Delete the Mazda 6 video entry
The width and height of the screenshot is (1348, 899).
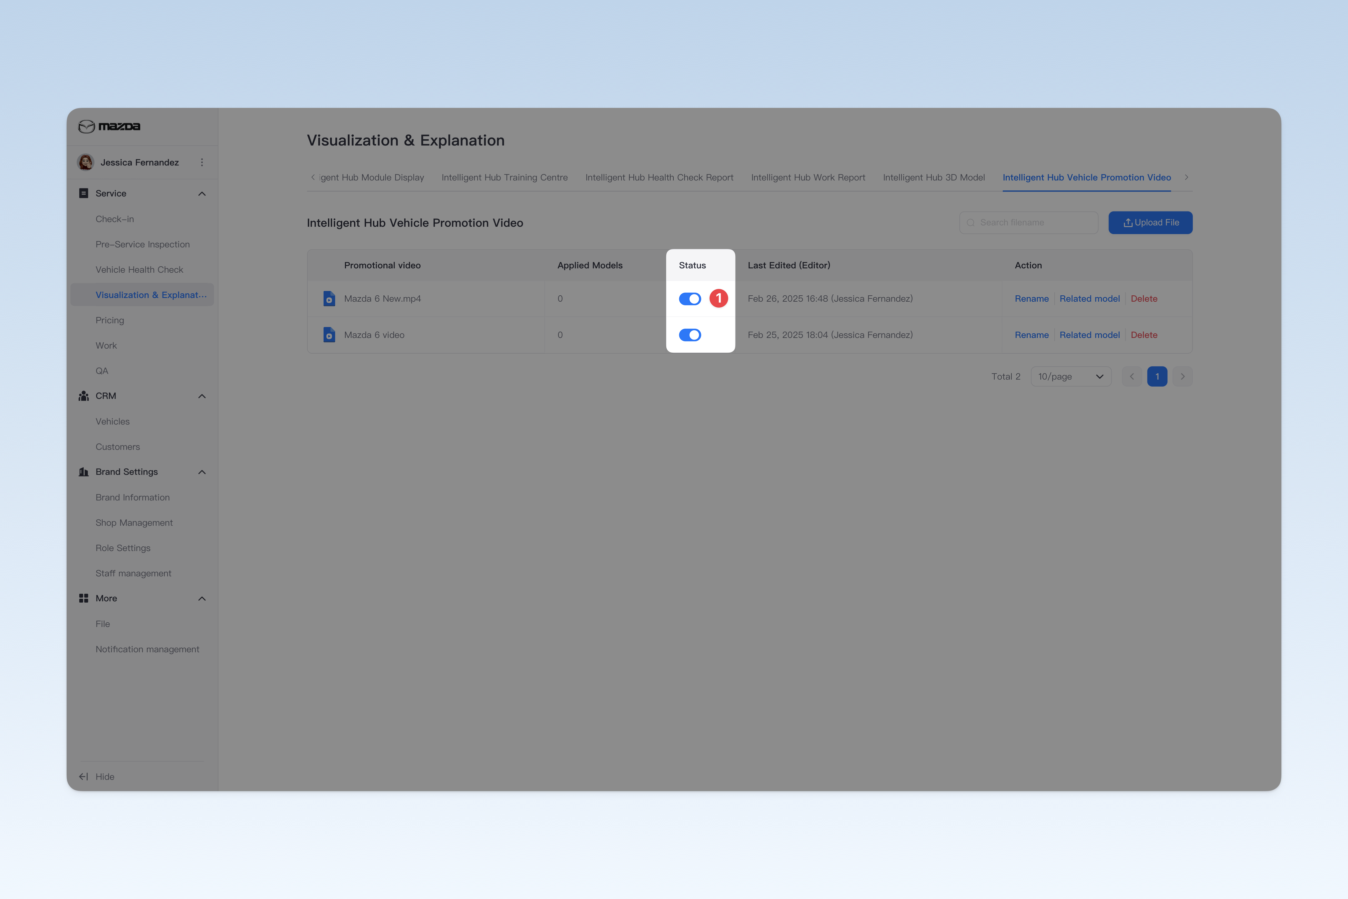1144,335
